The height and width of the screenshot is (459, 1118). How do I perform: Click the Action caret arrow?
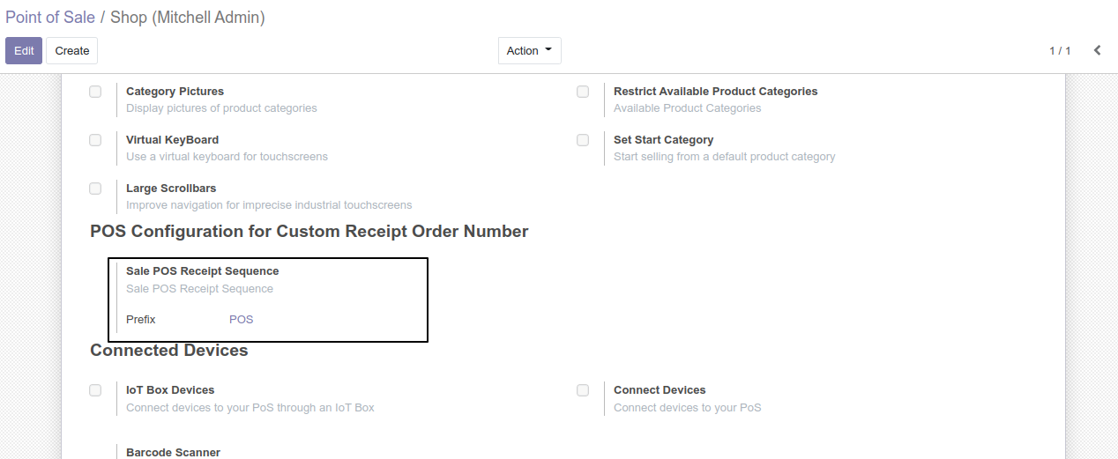[x=548, y=50]
